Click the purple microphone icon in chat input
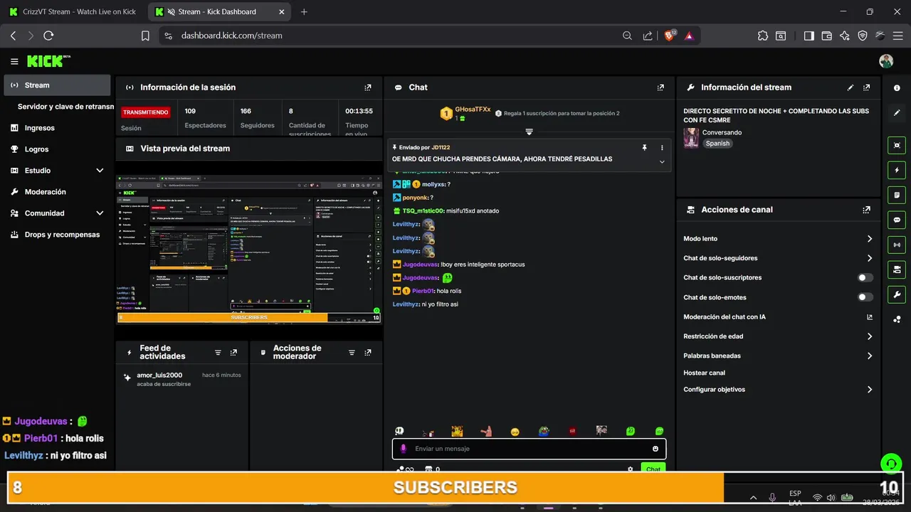Image resolution: width=911 pixels, height=512 pixels. [x=403, y=449]
